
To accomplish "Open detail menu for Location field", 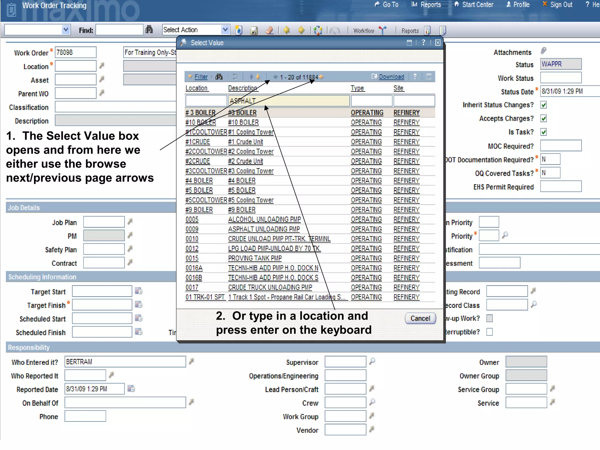I will tap(102, 66).
